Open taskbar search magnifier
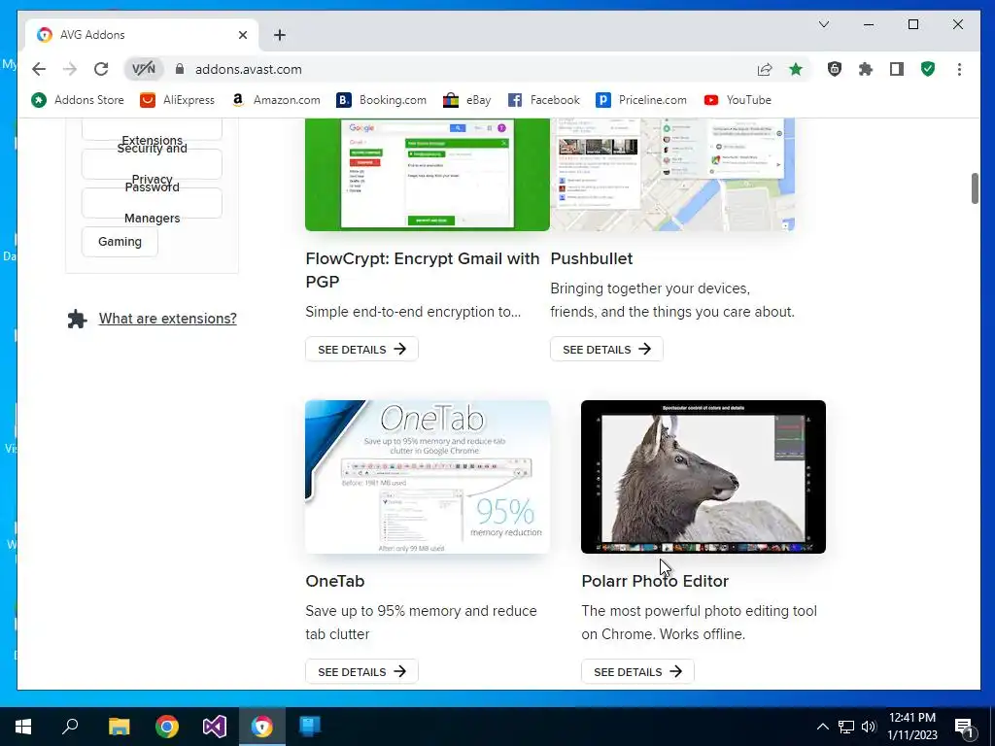The width and height of the screenshot is (995, 746). pos(70,727)
